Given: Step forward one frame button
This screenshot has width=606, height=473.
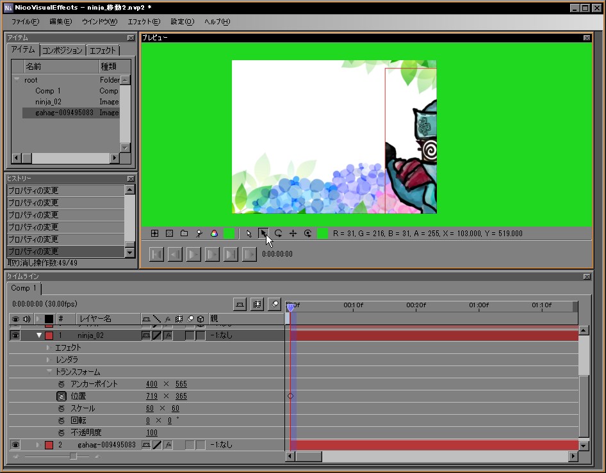Looking at the screenshot, I should click(212, 255).
